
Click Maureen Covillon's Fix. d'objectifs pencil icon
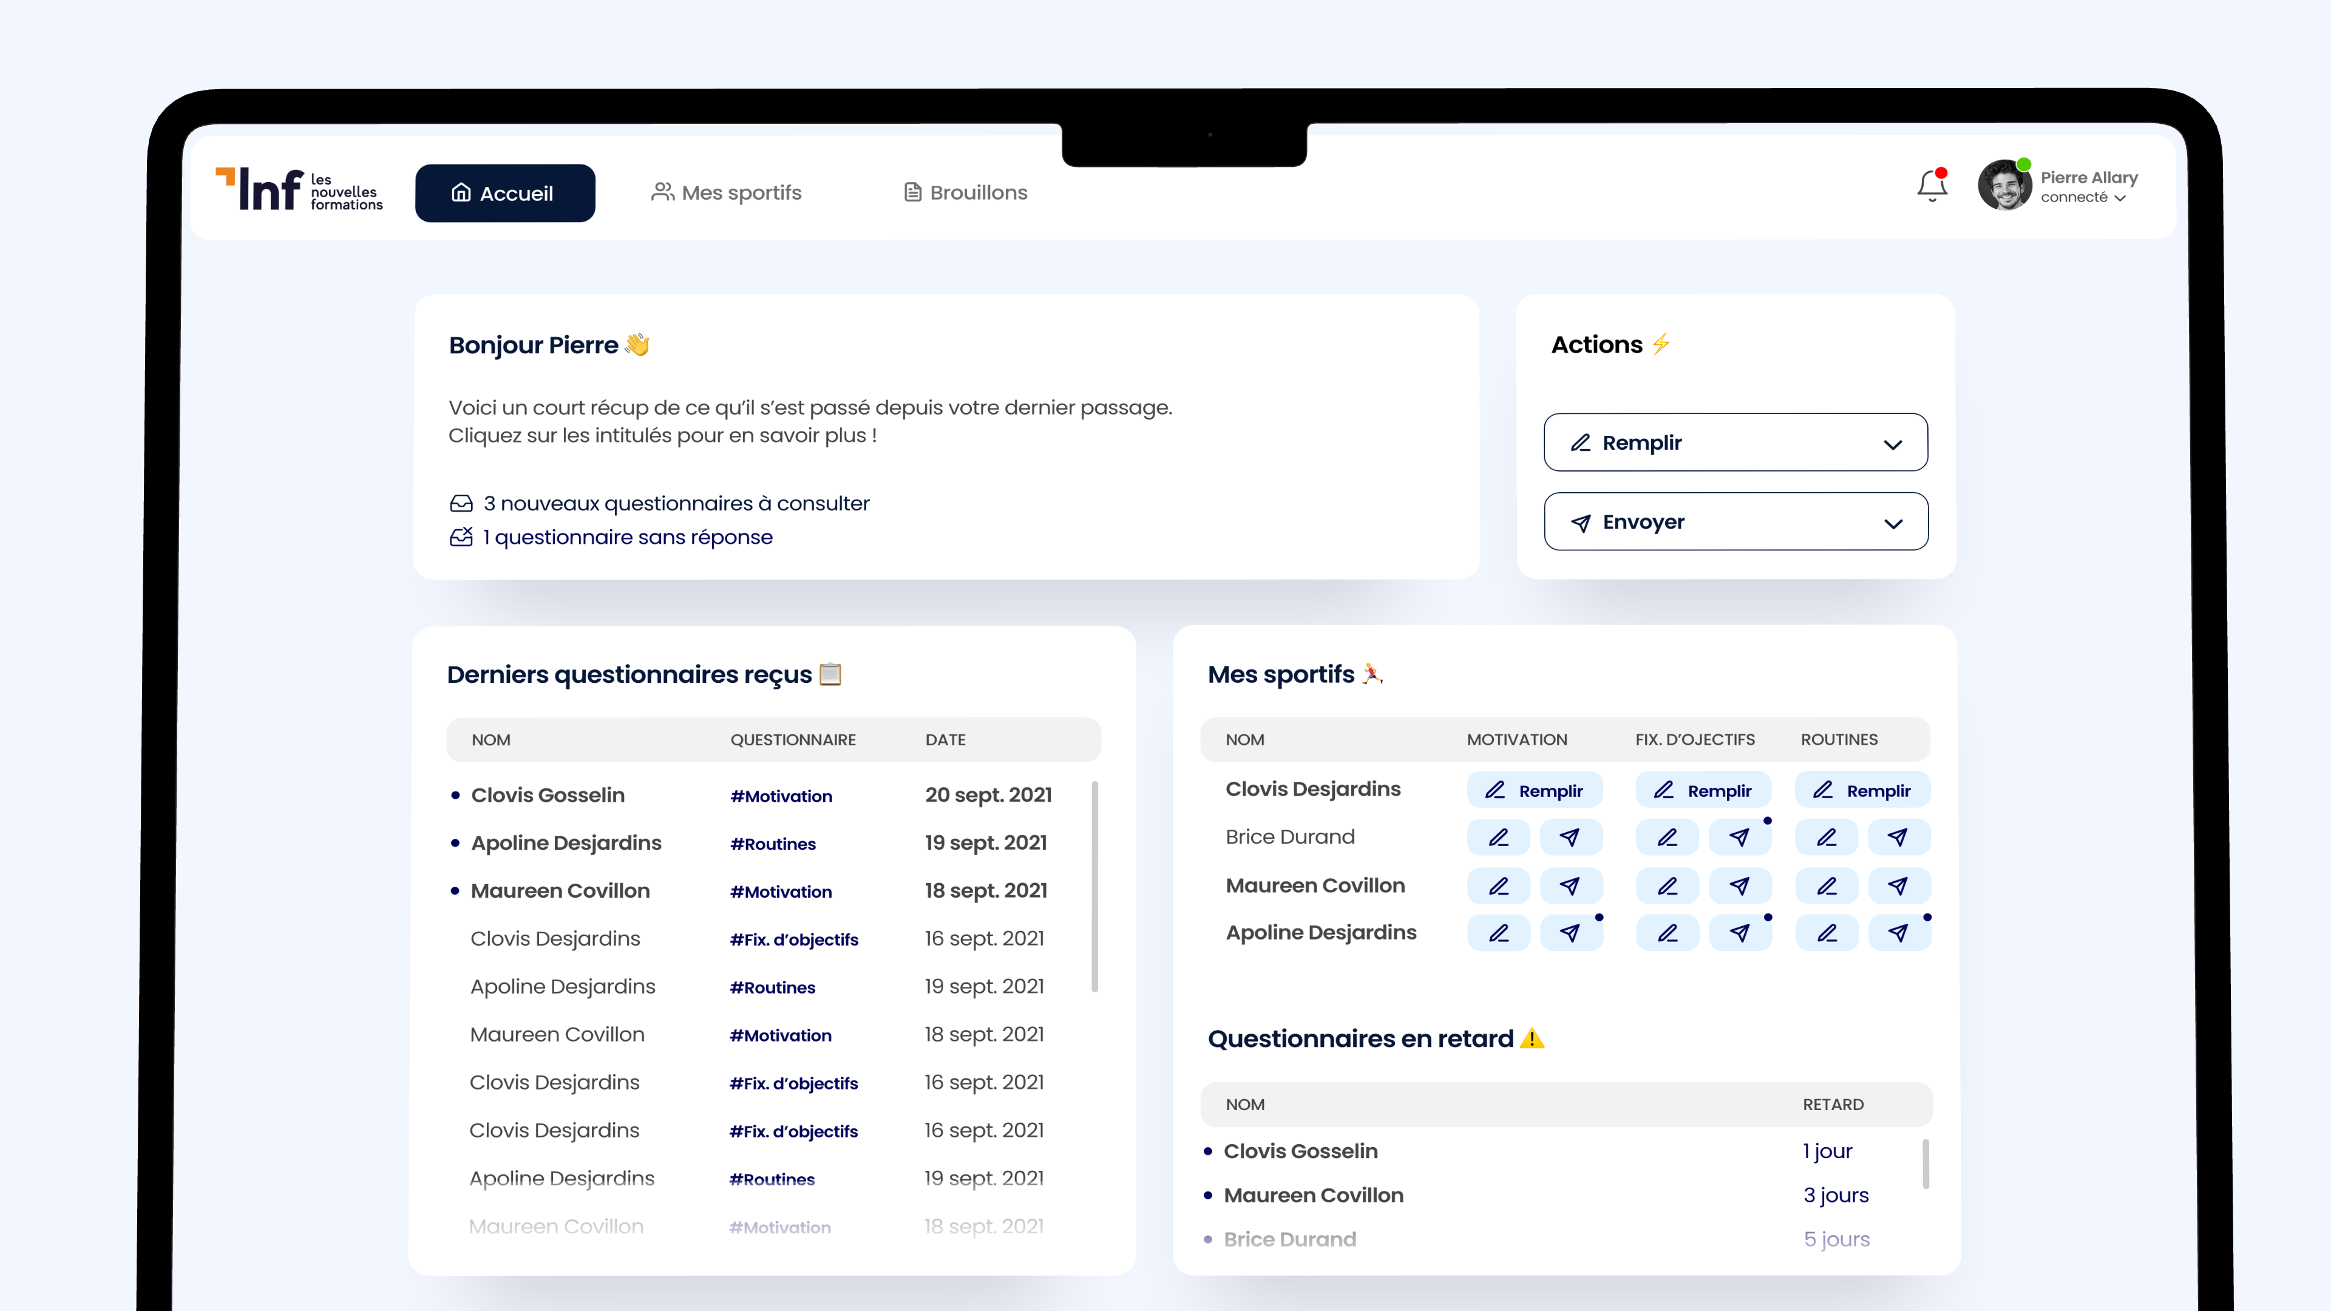1667,886
